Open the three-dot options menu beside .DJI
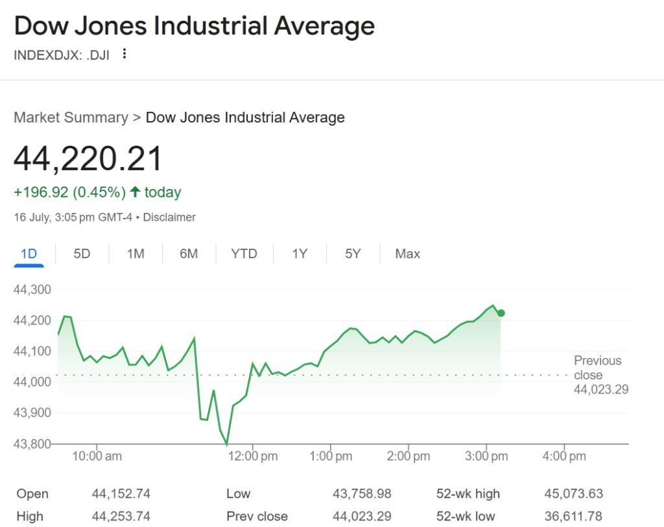 click(x=124, y=54)
